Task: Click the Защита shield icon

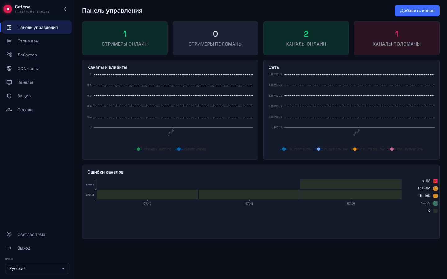Action: coord(9,96)
